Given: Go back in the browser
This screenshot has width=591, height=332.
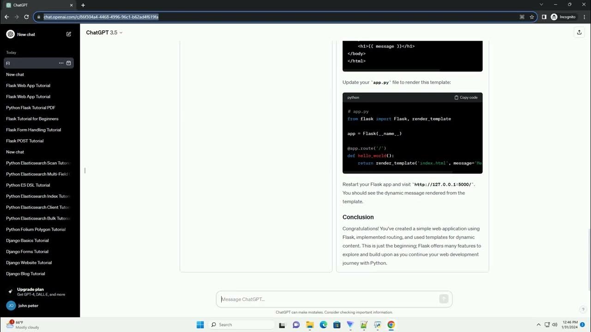Looking at the screenshot, I should tap(6, 17).
